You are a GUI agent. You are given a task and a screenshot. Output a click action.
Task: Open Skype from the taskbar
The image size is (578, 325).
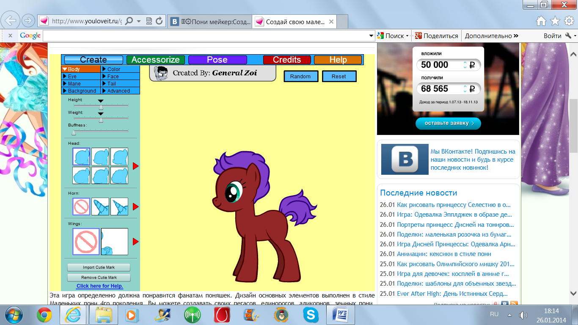point(311,315)
